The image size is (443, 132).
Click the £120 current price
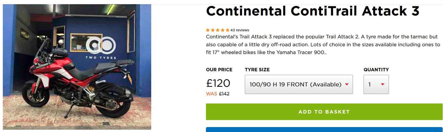[218, 83]
